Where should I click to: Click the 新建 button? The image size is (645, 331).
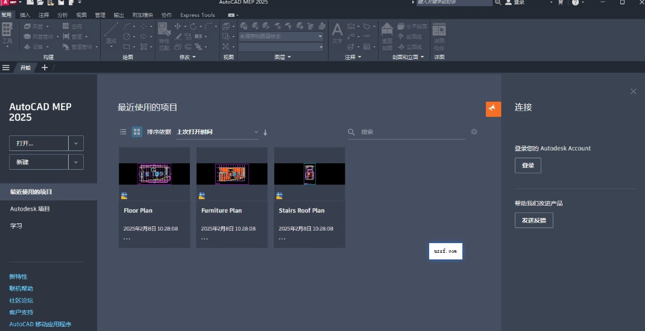(39, 162)
